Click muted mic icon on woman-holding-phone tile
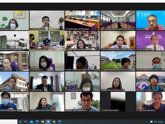The width and height of the screenshot is (165, 124). point(31,110)
